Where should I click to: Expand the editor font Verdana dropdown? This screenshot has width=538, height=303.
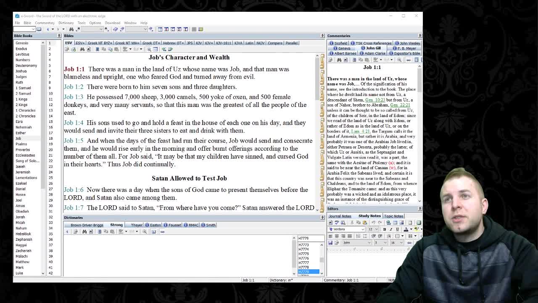point(363,229)
